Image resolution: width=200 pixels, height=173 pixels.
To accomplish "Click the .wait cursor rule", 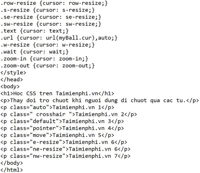I will 34,52.
